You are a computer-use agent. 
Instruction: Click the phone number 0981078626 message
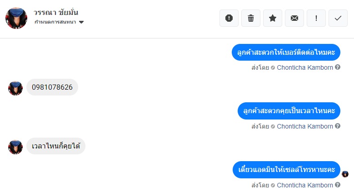coord(52,87)
